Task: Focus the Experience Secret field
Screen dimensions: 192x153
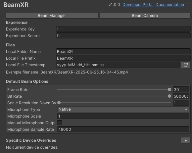Action: click(x=123, y=36)
